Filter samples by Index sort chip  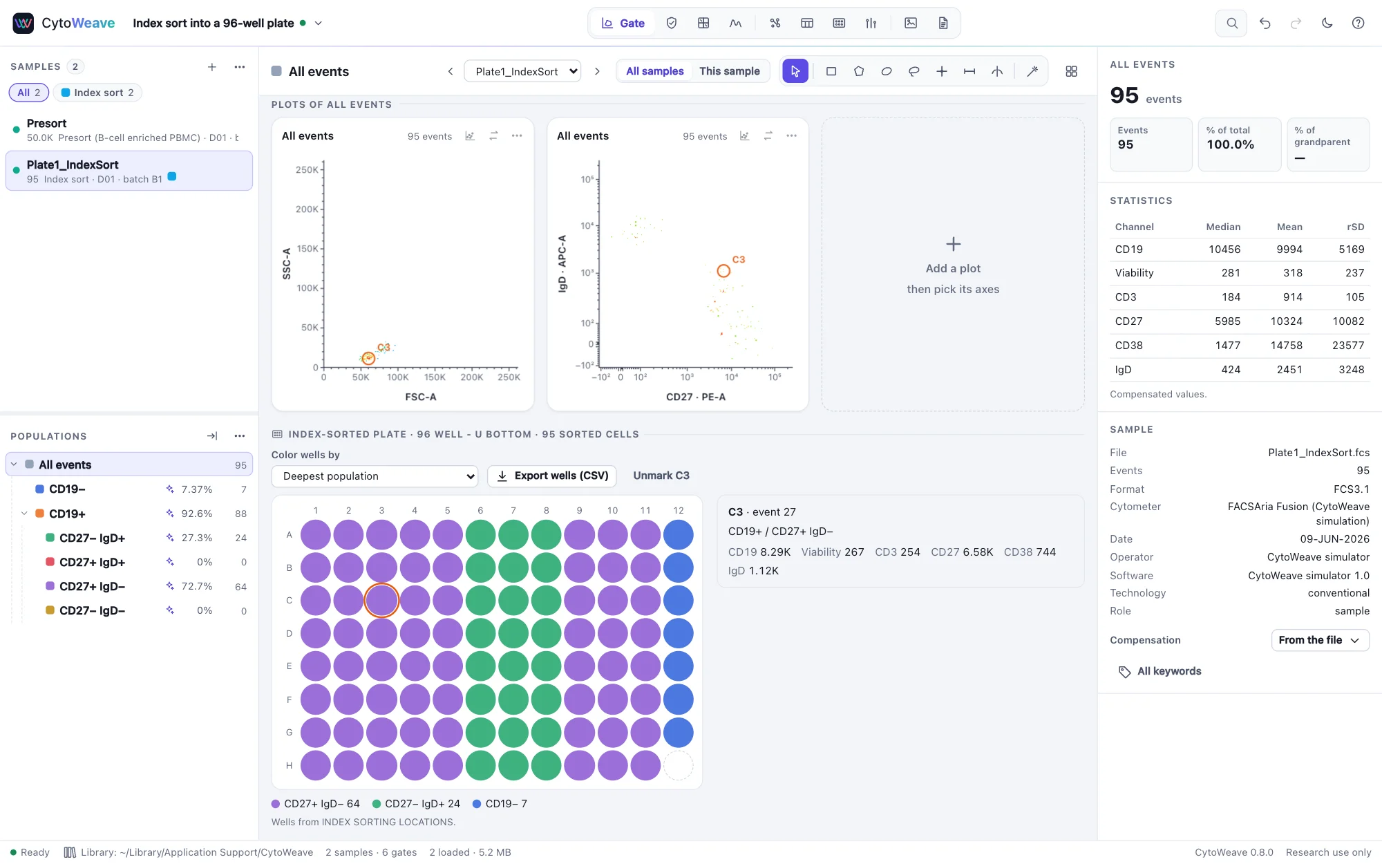click(97, 93)
